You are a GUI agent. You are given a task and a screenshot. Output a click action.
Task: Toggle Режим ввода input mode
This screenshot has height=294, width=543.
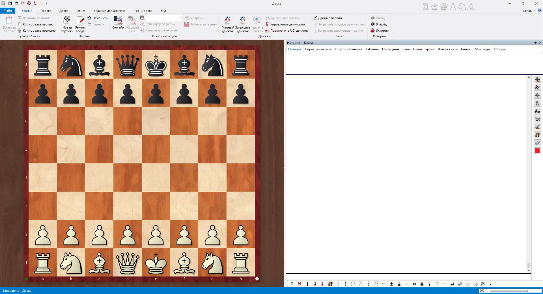click(x=80, y=24)
